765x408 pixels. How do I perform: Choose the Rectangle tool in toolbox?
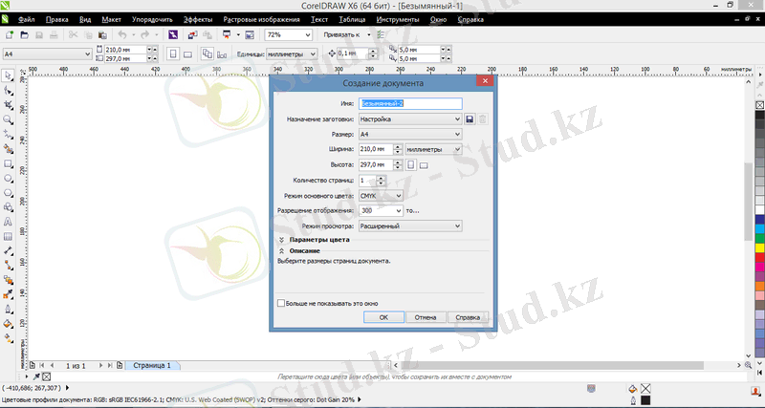[8, 163]
